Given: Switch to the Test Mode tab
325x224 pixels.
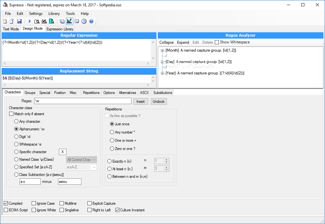Looking at the screenshot, I should [11, 29].
